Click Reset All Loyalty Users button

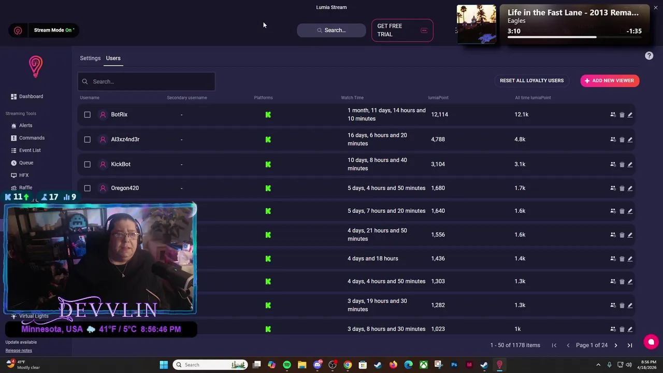tap(531, 81)
